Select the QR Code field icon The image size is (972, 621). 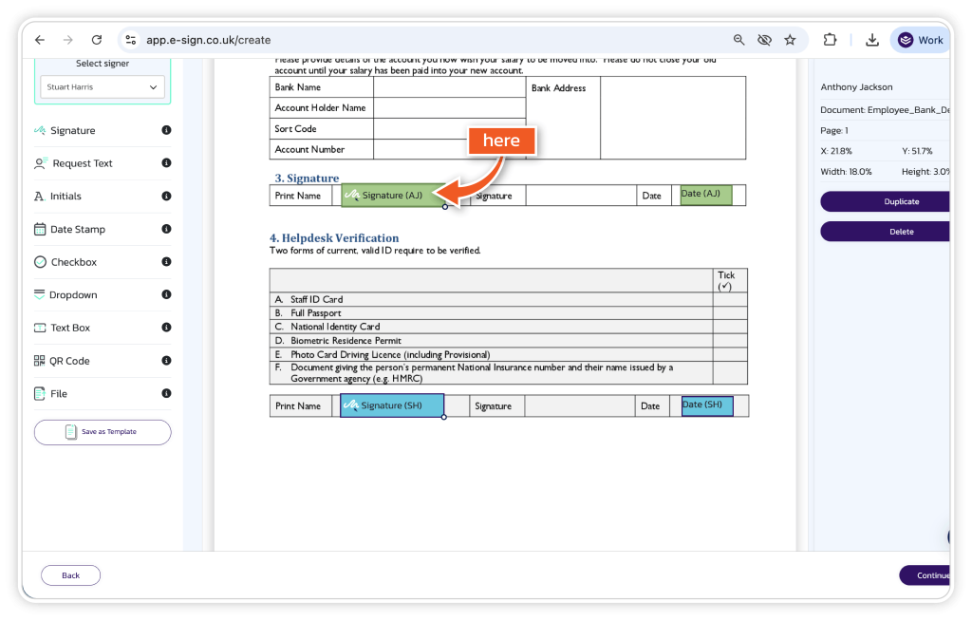point(40,361)
